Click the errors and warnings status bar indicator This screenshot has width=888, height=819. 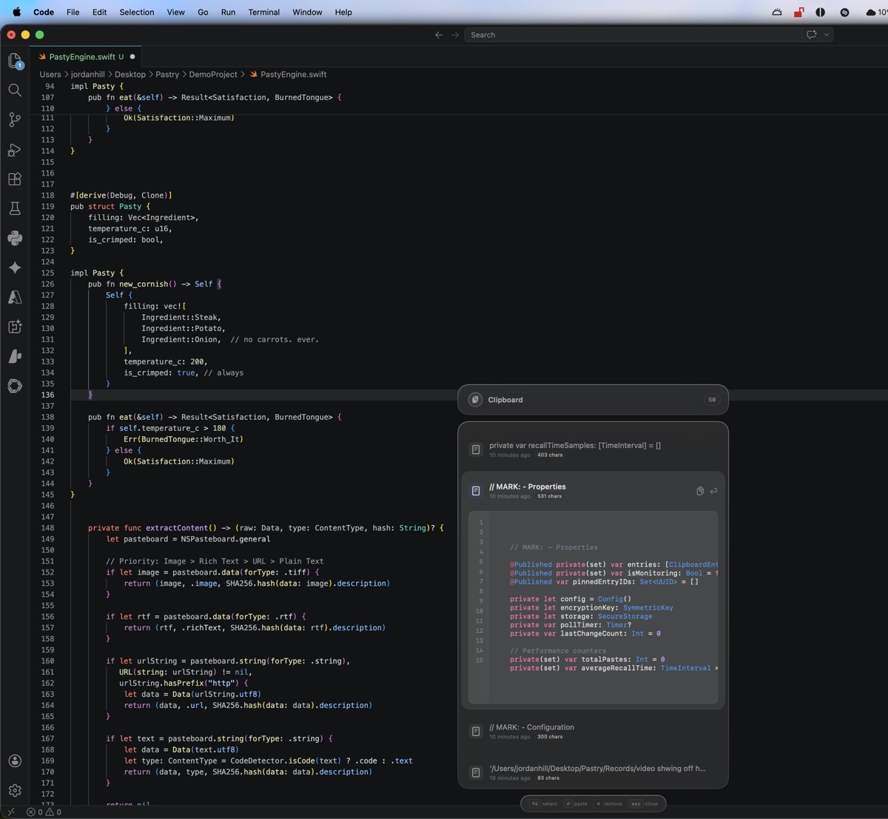(41, 812)
